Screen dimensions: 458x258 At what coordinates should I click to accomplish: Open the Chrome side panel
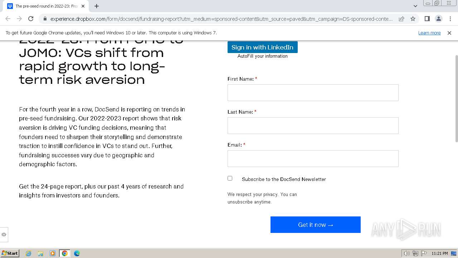[x=427, y=19]
